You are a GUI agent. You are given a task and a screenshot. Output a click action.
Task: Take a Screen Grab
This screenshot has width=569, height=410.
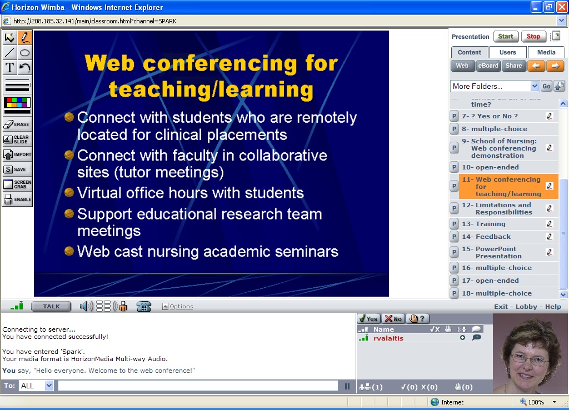(x=17, y=184)
